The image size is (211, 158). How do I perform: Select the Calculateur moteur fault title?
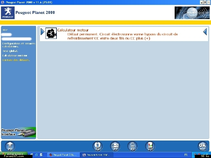pos(73,30)
